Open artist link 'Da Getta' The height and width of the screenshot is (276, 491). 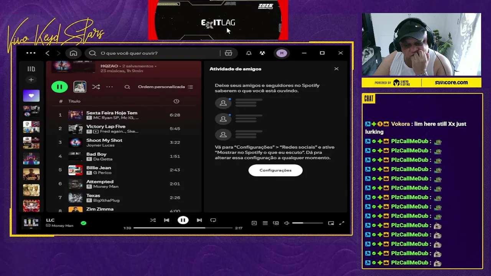[x=103, y=159]
